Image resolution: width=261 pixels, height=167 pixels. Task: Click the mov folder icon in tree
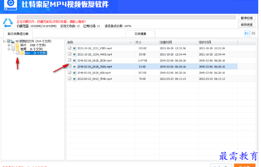tap(22, 53)
